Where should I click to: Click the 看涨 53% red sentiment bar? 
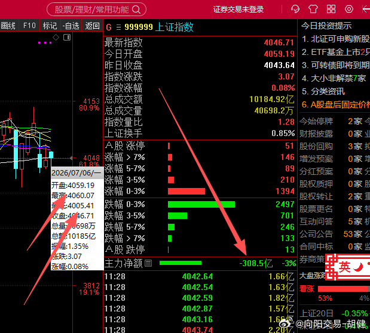[x=343, y=288]
